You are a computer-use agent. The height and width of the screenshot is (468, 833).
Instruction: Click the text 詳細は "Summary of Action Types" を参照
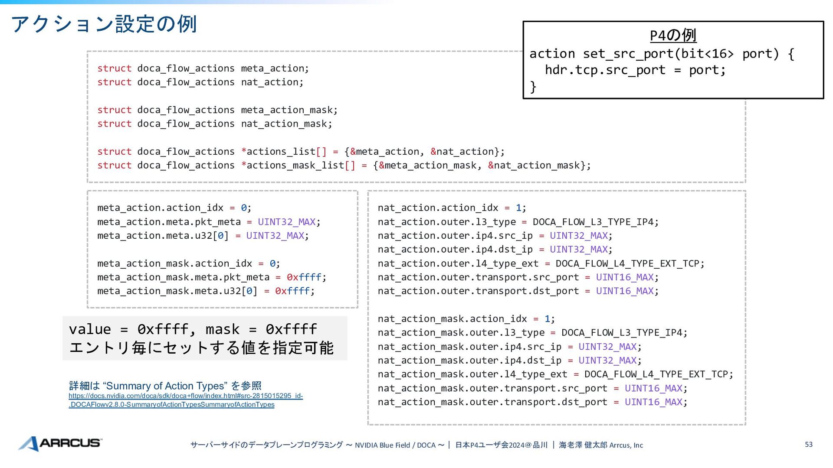click(x=165, y=386)
